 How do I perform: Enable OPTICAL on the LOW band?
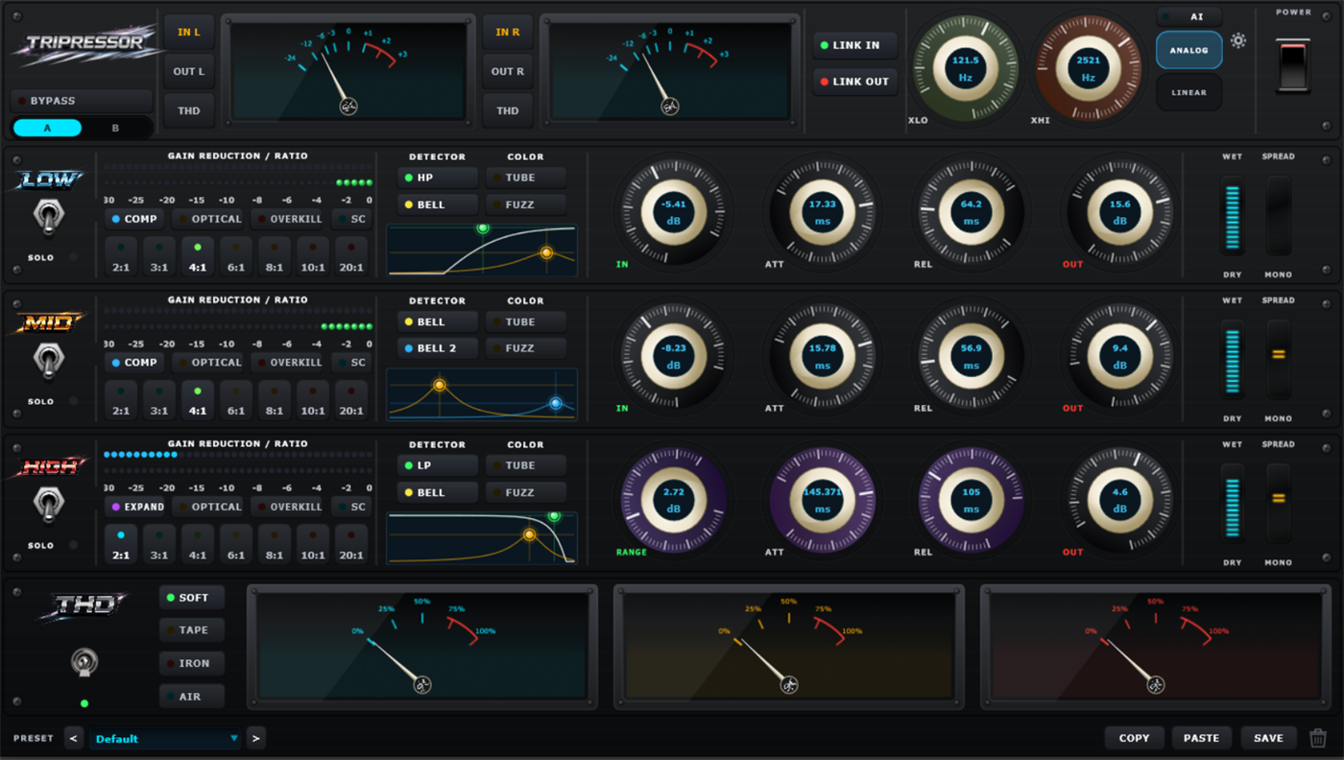click(208, 219)
